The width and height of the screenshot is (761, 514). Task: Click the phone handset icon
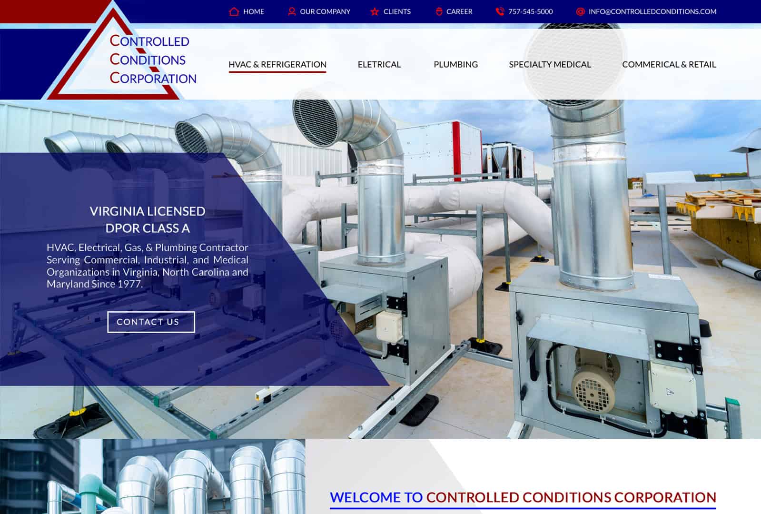(x=500, y=11)
